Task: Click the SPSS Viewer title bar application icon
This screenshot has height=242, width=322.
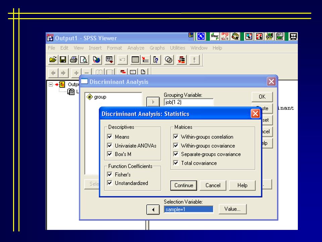Action: point(50,37)
